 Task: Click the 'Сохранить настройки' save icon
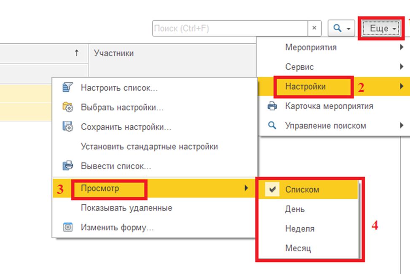[x=67, y=127]
